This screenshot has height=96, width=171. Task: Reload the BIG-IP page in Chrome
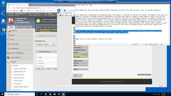(14, 8)
